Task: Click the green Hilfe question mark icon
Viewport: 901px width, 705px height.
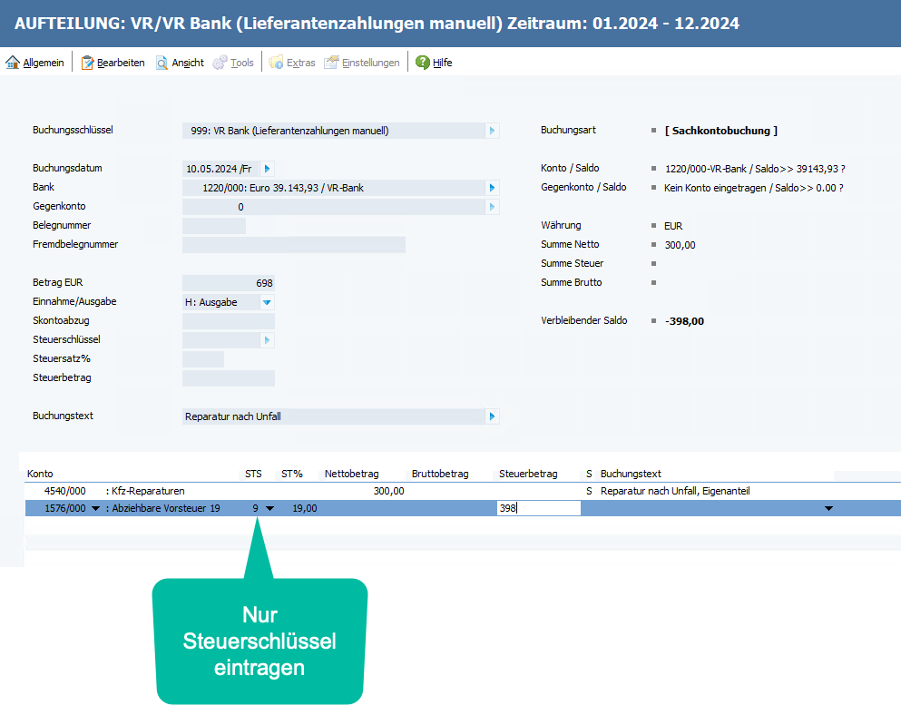Action: (x=422, y=63)
